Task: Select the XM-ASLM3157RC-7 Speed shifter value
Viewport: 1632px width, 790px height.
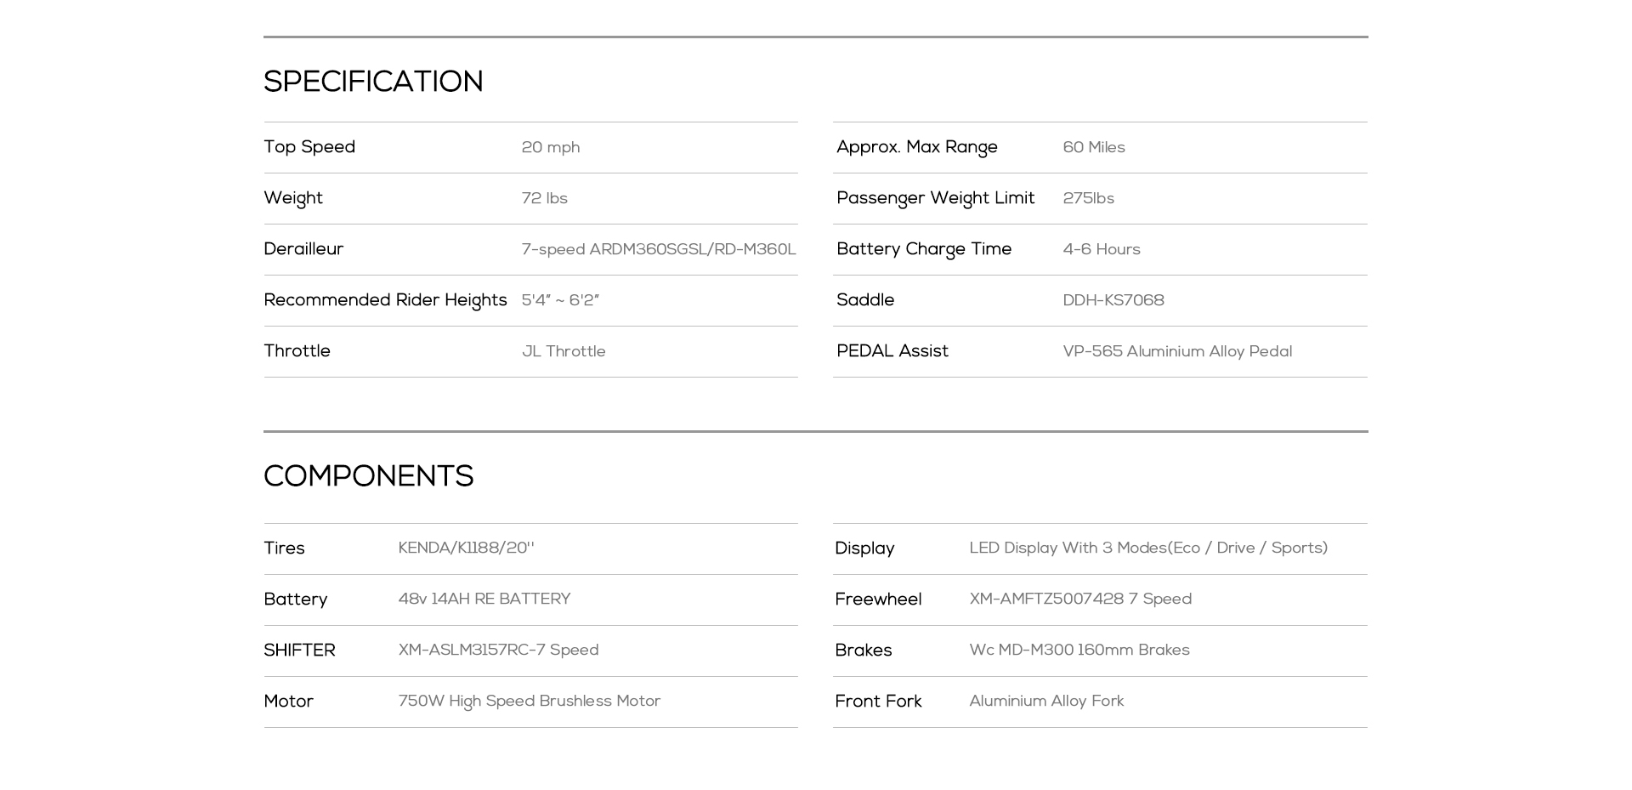Action: (499, 651)
